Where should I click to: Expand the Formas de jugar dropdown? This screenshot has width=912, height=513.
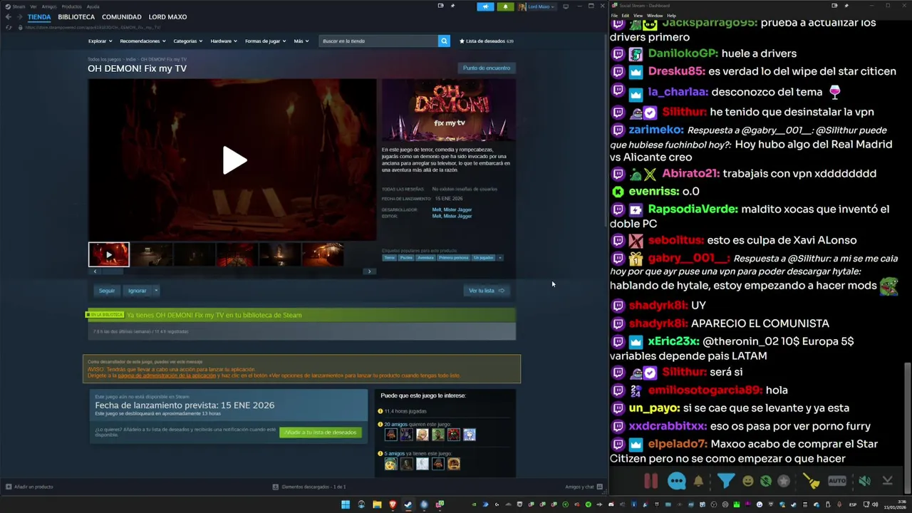(x=265, y=41)
